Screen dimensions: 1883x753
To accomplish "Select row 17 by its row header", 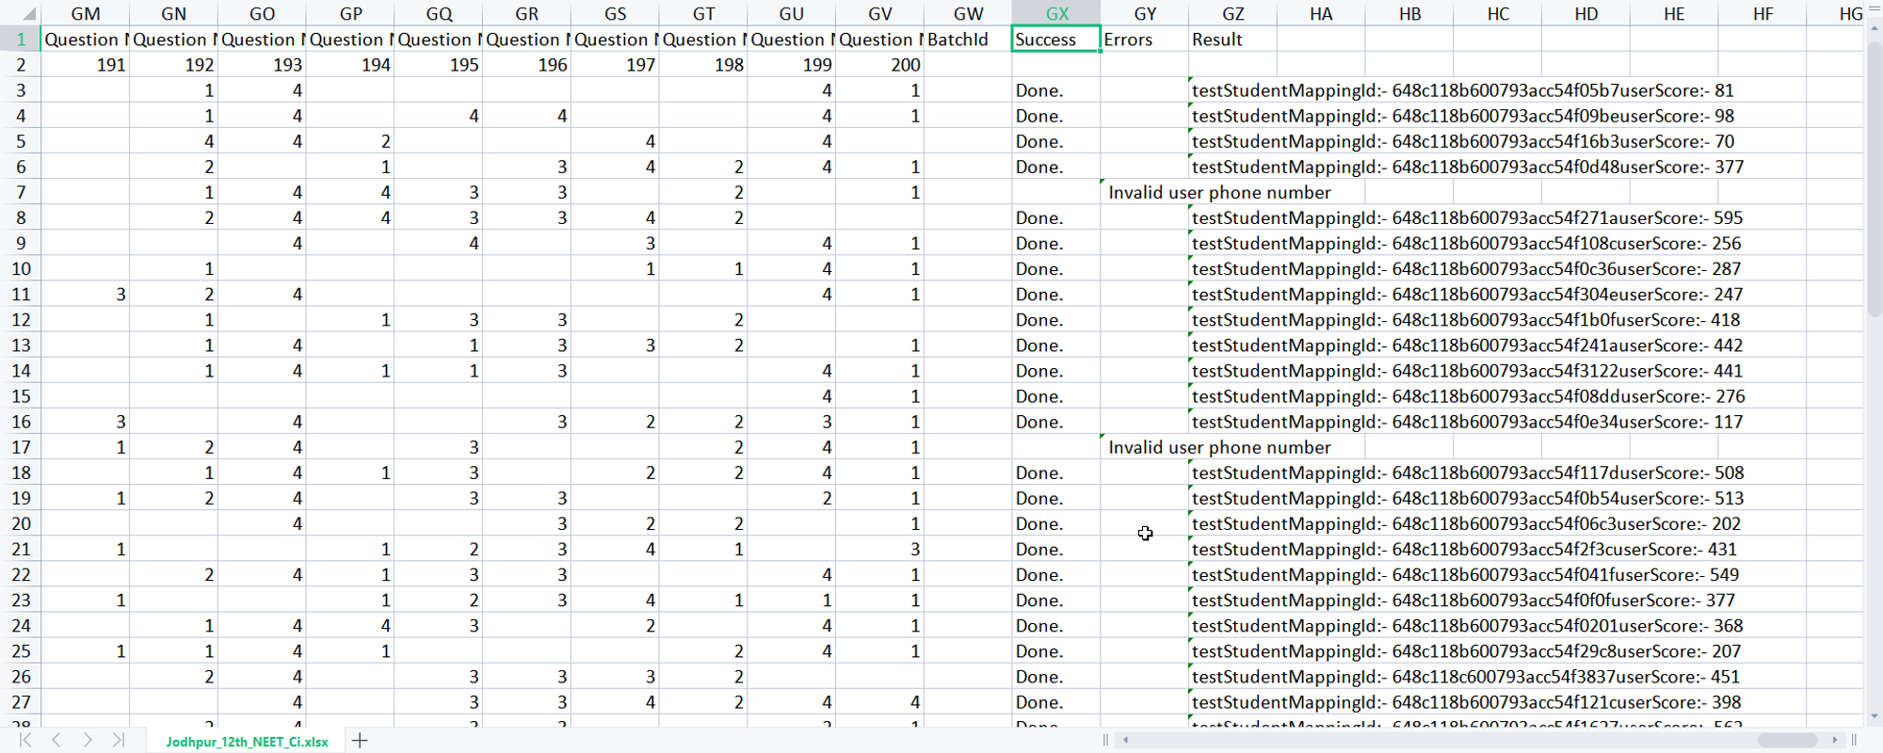I will [21, 447].
